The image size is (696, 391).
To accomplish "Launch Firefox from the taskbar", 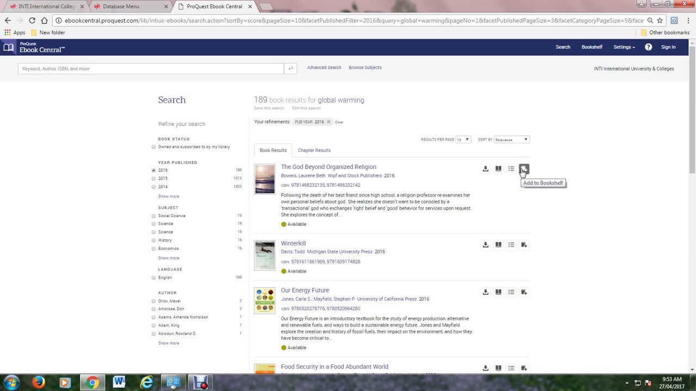I will pos(38,383).
